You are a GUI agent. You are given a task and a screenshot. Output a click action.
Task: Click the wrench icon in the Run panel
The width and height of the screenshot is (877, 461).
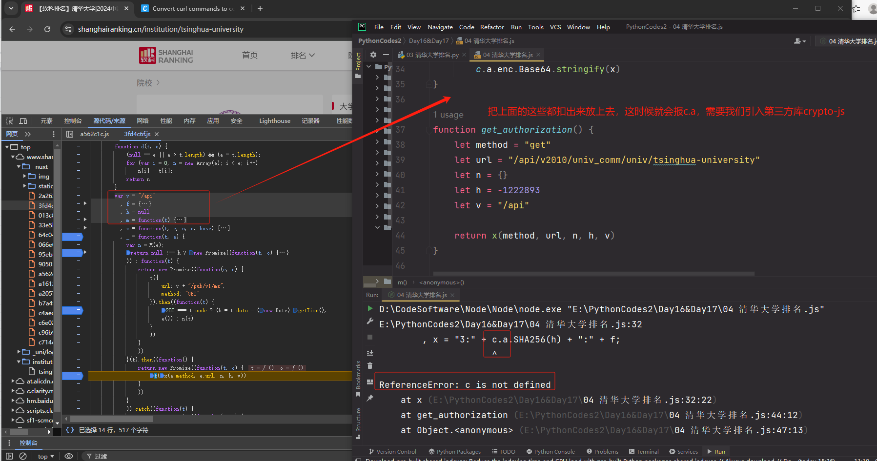(x=370, y=321)
